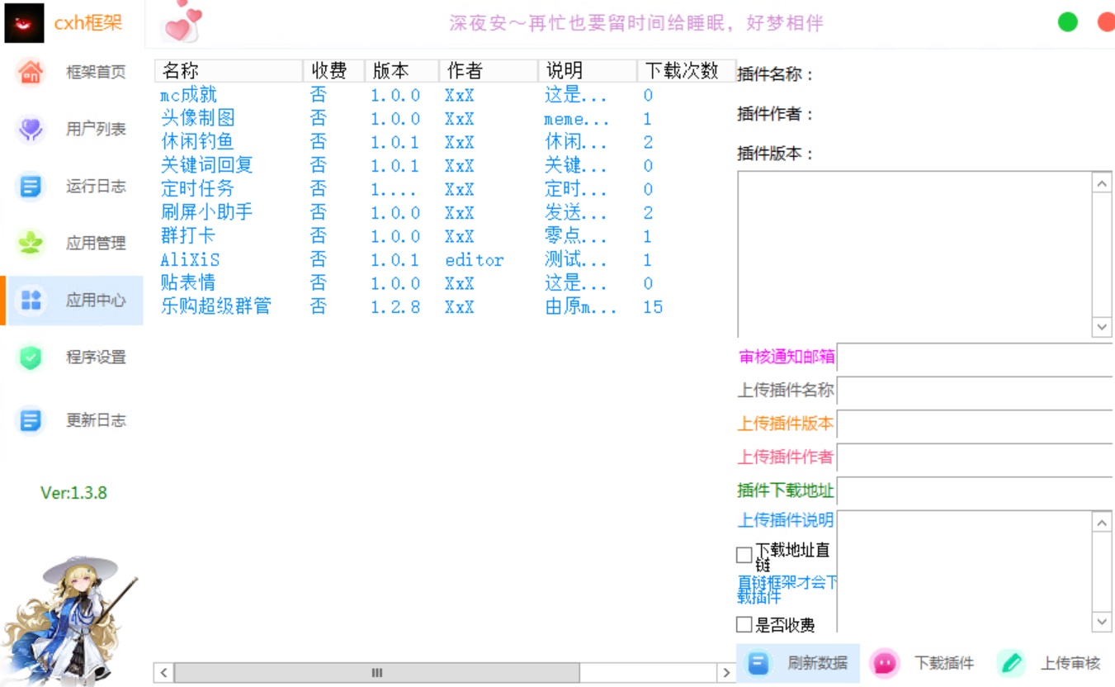Image resolution: width=1115 pixels, height=687 pixels.
Task: Click the 程序设置 green shield icon
Action: [x=31, y=357]
